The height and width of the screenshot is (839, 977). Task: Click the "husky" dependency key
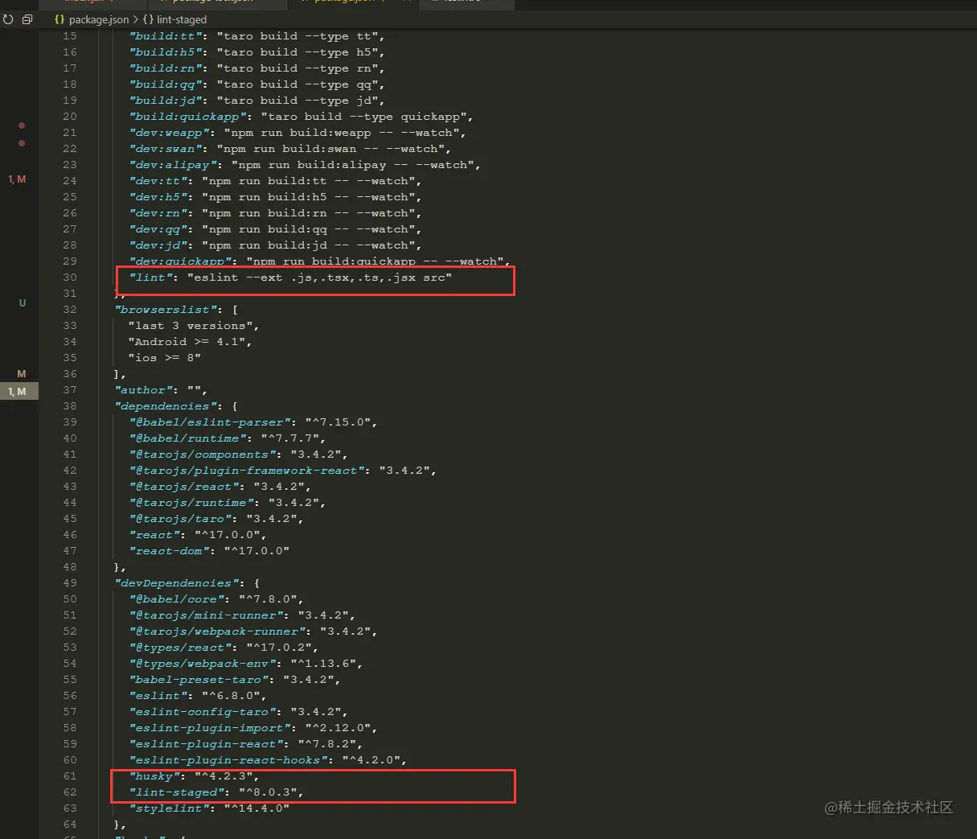(x=154, y=776)
